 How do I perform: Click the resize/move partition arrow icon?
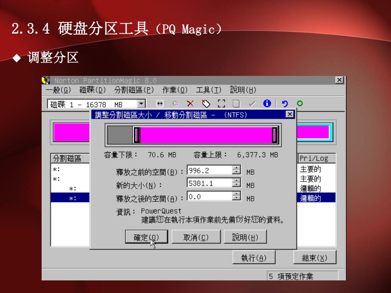[x=160, y=103]
